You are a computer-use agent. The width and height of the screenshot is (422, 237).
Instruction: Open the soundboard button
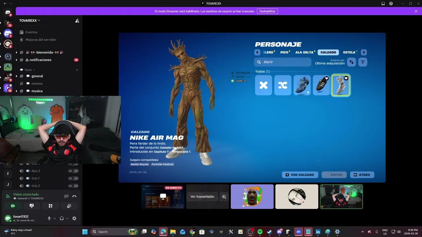(x=69, y=206)
